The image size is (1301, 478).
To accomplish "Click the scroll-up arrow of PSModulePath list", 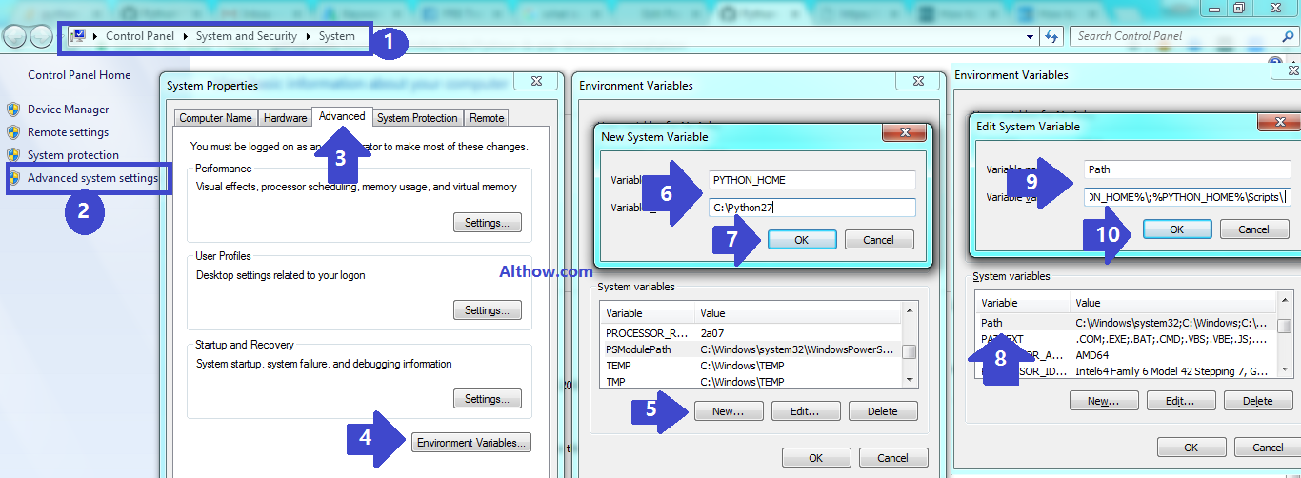I will click(910, 311).
